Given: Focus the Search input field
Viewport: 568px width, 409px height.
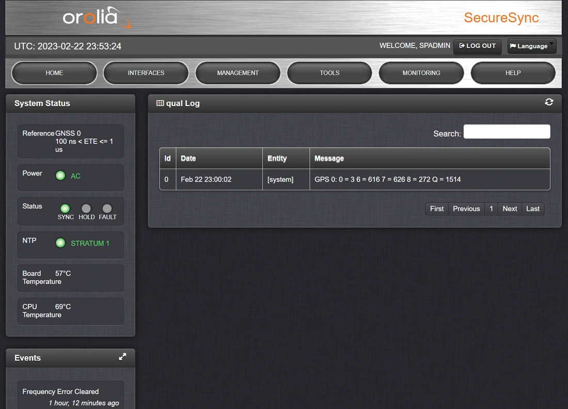Looking at the screenshot, I should click(507, 132).
